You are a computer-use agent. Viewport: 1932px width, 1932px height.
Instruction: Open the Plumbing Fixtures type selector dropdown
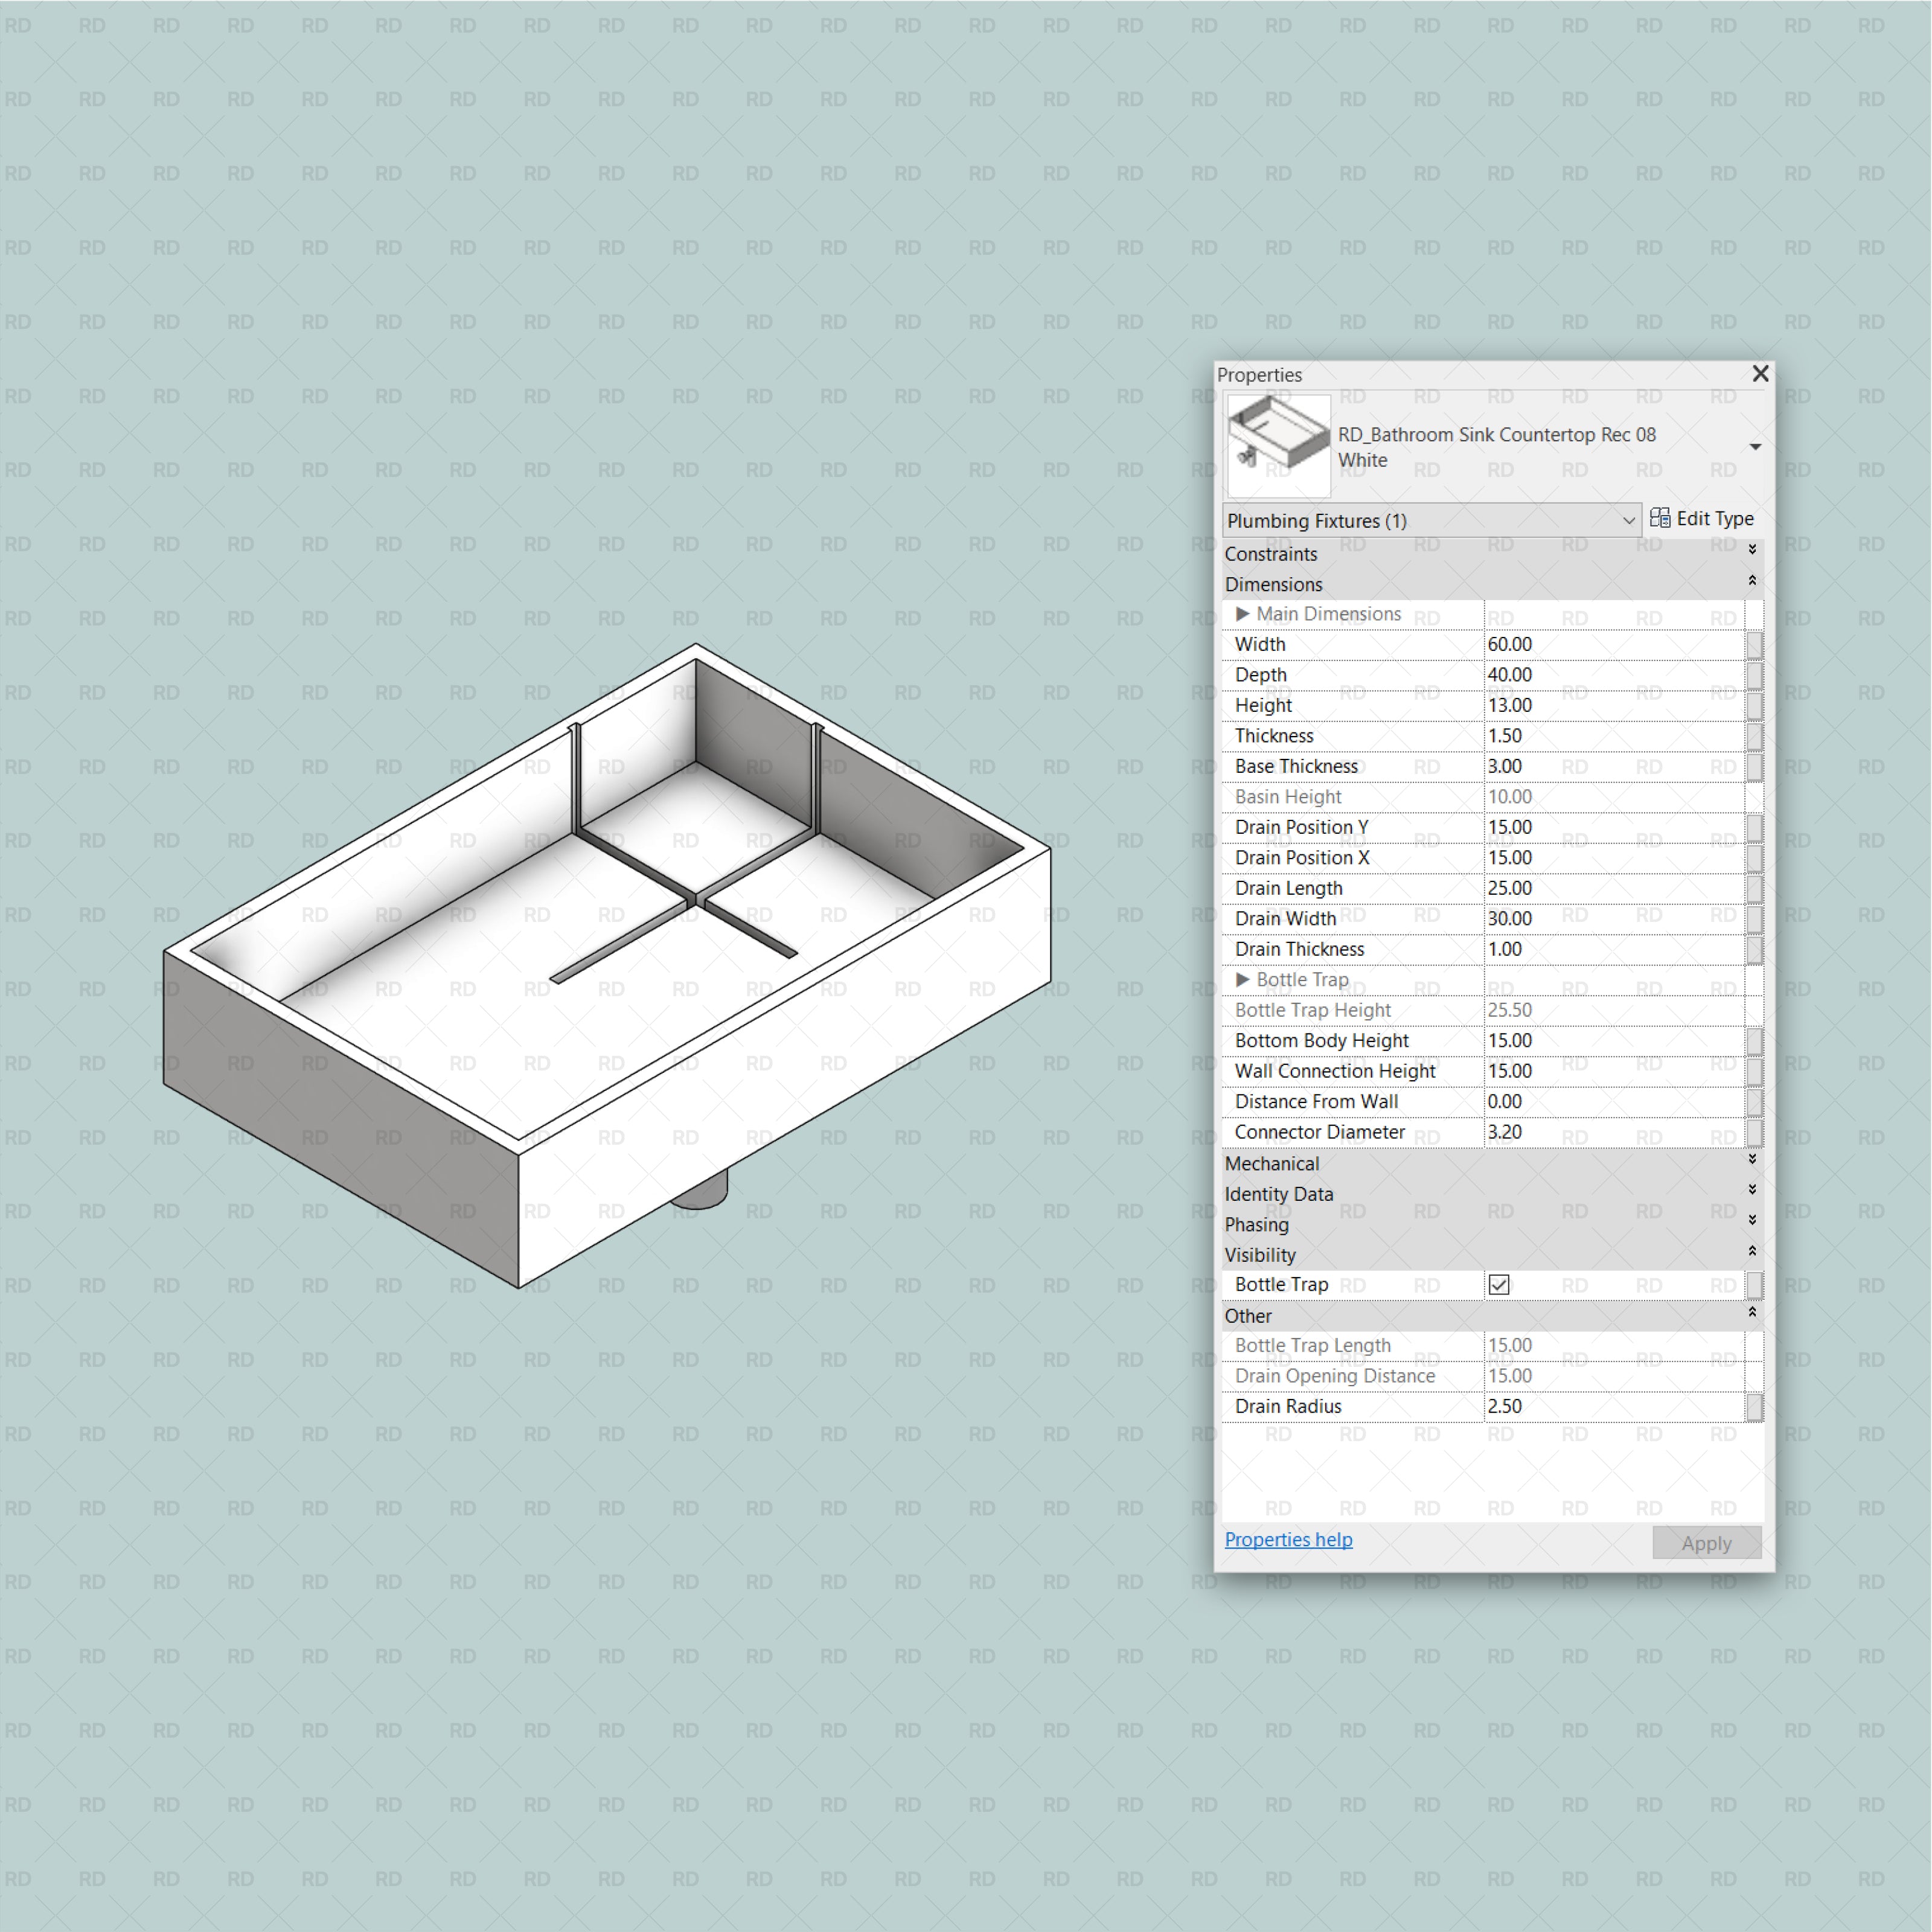point(1630,520)
